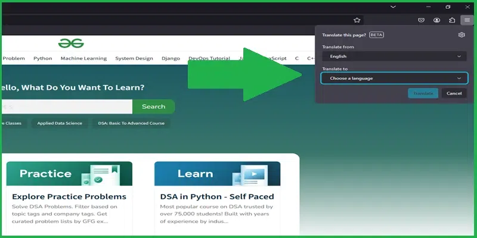This screenshot has height=238, width=477.
Task: Bookmark this page with the star icon
Action: coord(357,20)
